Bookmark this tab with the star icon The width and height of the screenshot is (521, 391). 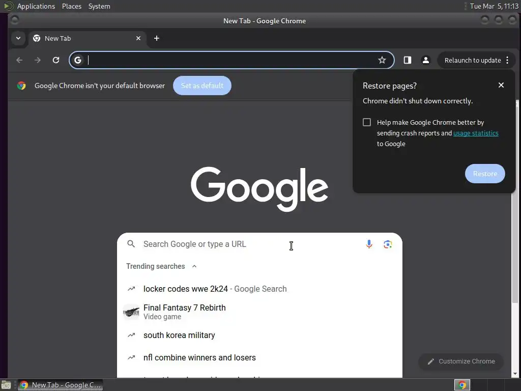[x=382, y=60]
